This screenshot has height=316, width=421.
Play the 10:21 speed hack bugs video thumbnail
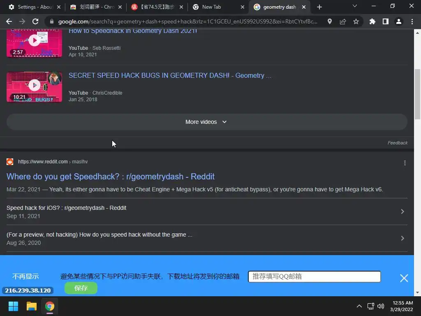(35, 87)
